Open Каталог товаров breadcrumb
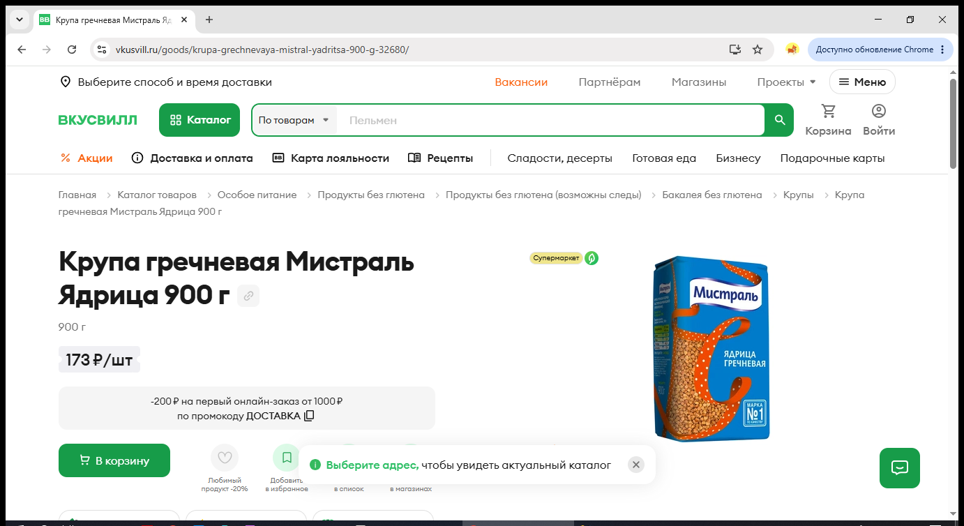The height and width of the screenshot is (526, 964). pos(157,195)
